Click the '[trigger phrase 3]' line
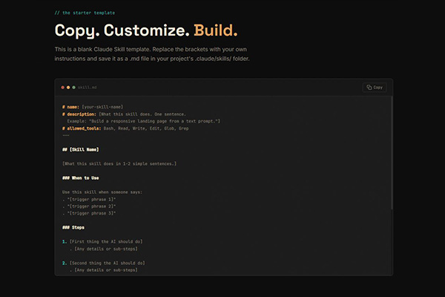Viewport: 445px width, 297px height. [x=89, y=213]
